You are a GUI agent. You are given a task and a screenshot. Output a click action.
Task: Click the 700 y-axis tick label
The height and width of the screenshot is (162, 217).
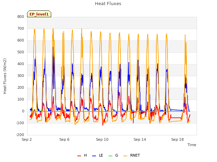tap(21, 28)
